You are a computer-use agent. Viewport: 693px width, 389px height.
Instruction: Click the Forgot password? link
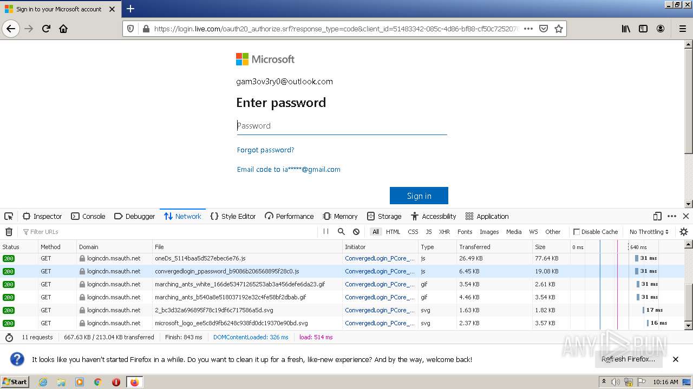coord(266,150)
